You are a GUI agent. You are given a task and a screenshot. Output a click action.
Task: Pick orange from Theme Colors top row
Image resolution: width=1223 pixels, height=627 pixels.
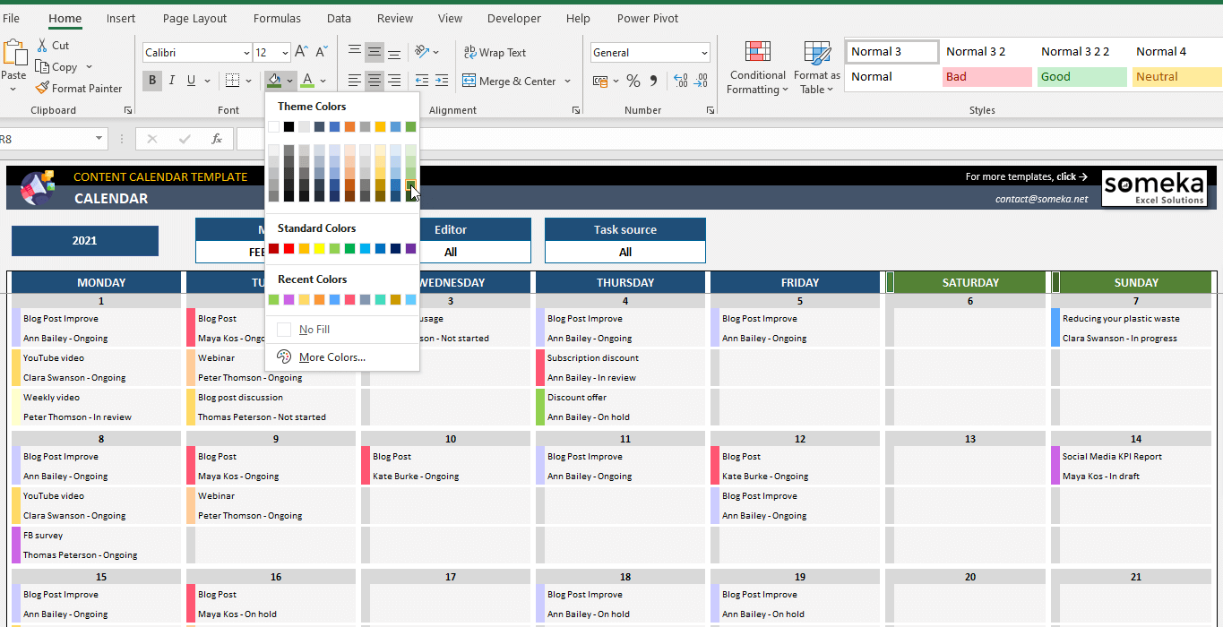pos(349,126)
